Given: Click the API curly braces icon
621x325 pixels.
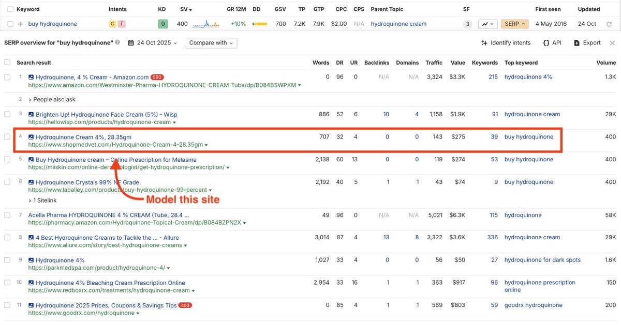Looking at the screenshot, I should 546,43.
